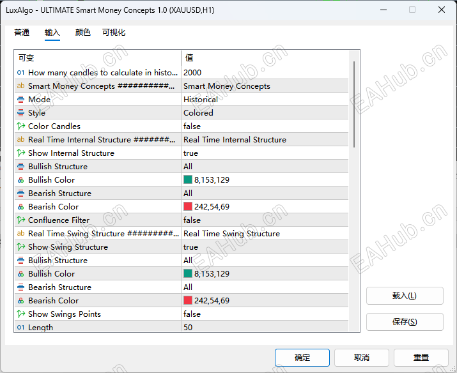Pick Swing Structure Bearish Color red swatch

click(x=188, y=300)
